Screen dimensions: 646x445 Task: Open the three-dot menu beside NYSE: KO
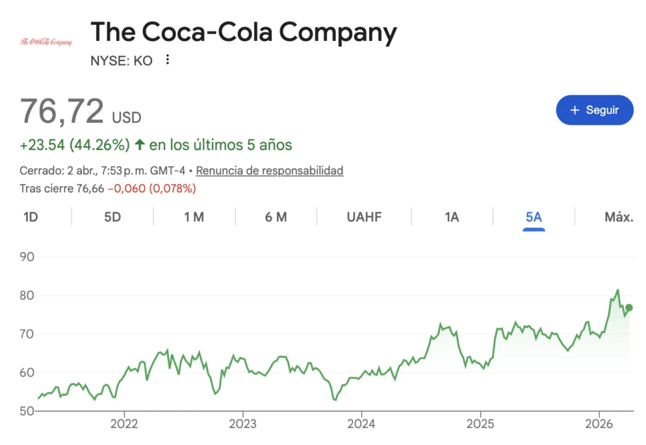pyautogui.click(x=167, y=59)
